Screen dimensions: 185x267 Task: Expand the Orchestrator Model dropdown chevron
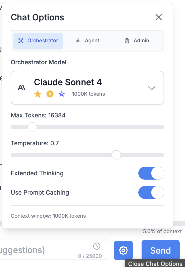point(152,88)
